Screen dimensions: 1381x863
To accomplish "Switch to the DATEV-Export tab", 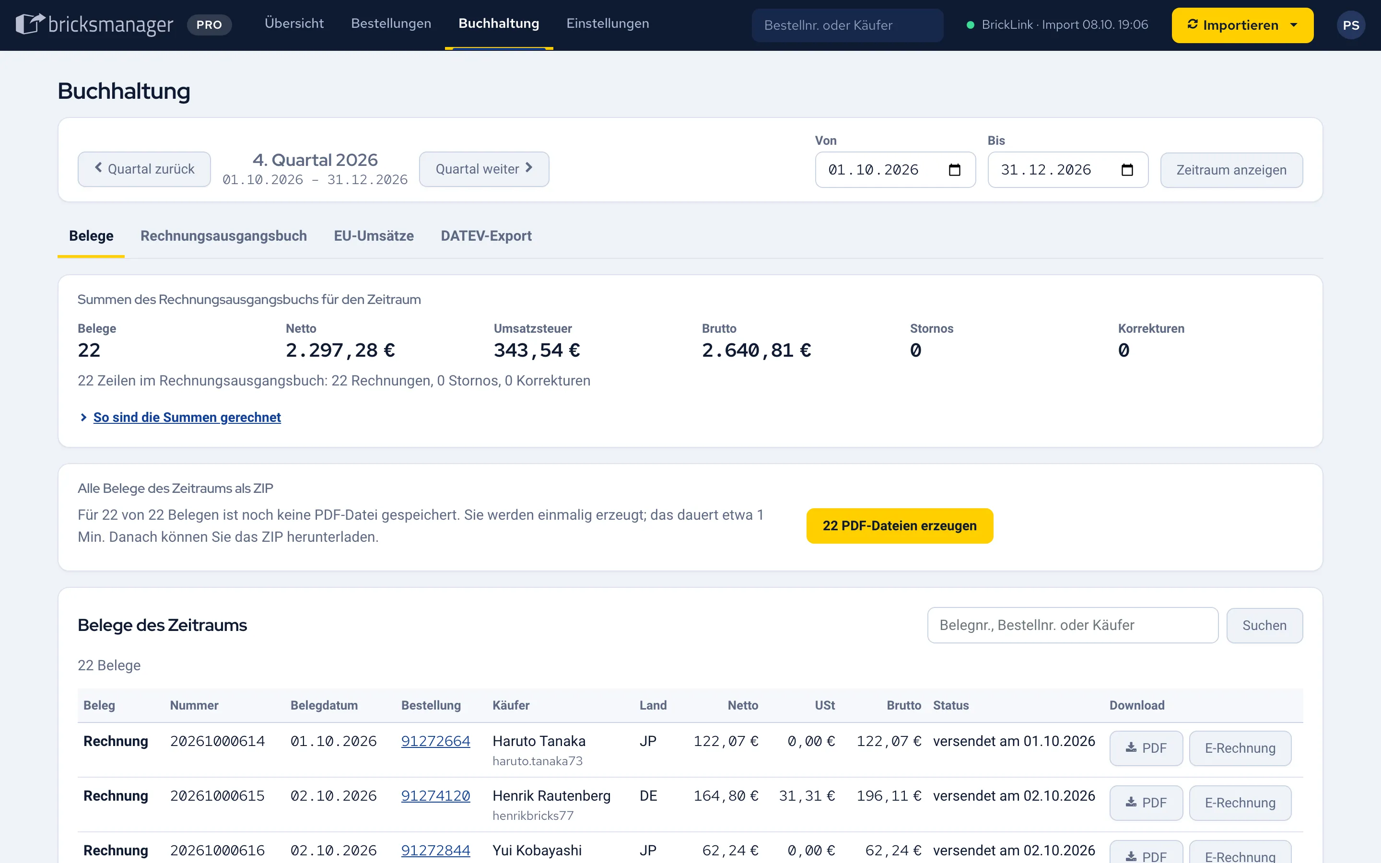I will [x=486, y=236].
